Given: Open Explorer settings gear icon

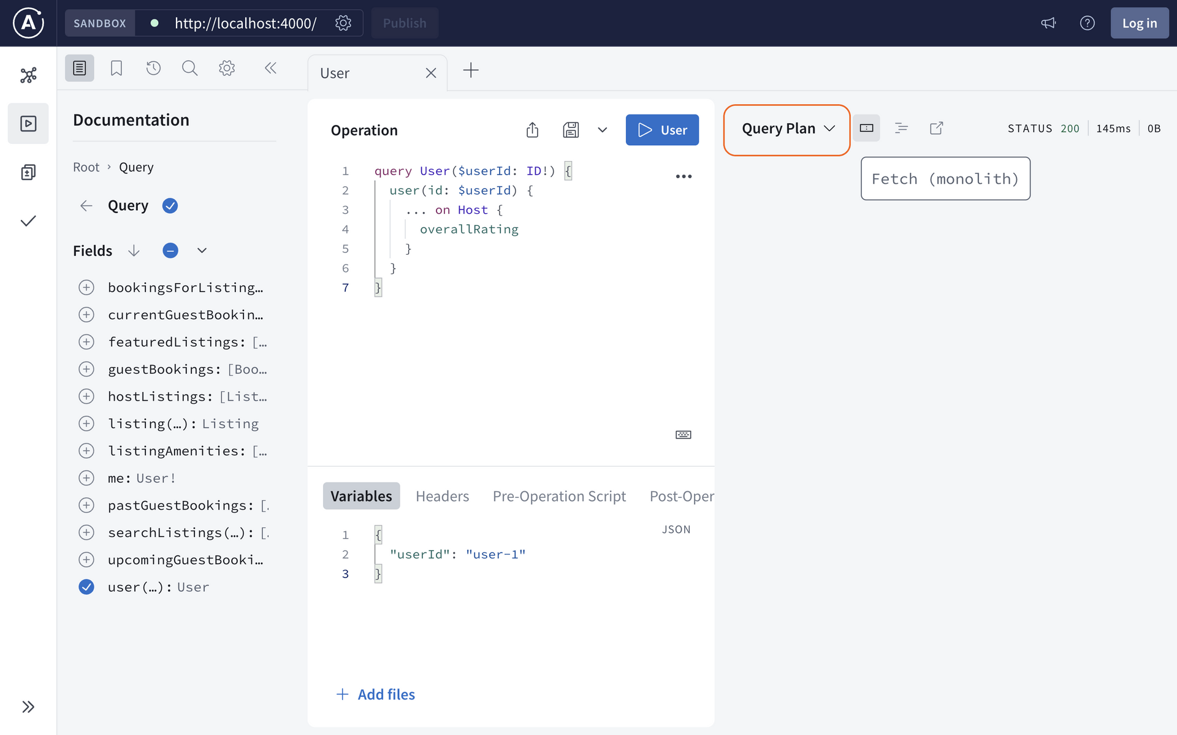Looking at the screenshot, I should (x=227, y=68).
